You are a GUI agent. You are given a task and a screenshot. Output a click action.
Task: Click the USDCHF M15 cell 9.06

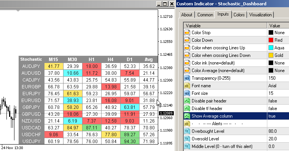coord(54,134)
